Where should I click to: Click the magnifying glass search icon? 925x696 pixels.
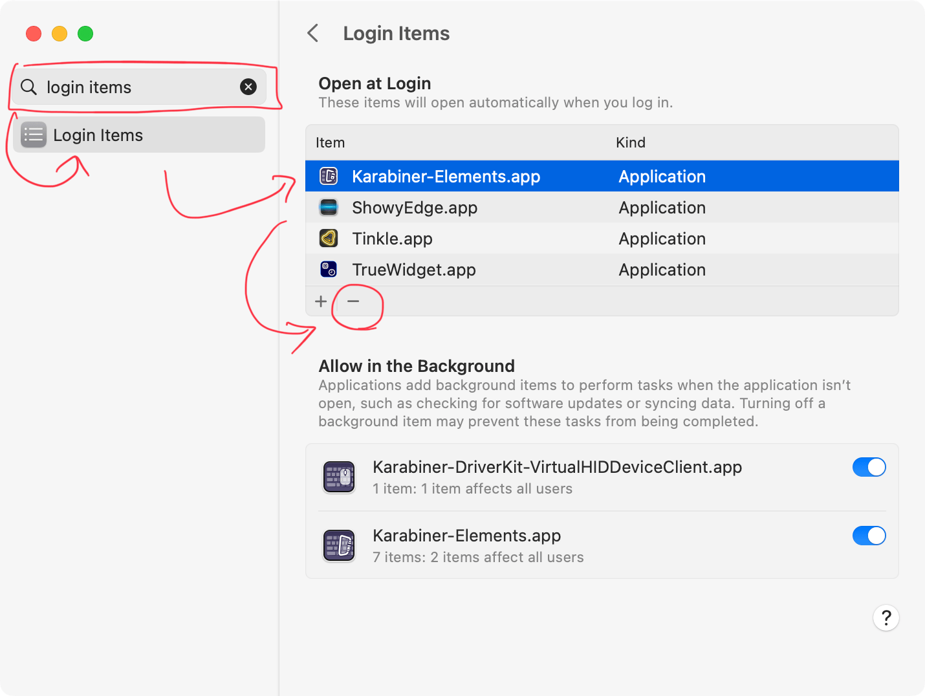coord(28,87)
